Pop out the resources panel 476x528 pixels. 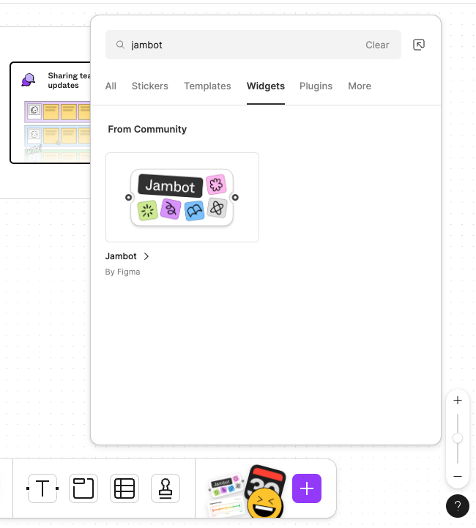point(419,45)
